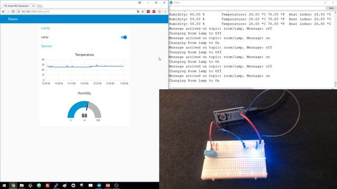Click the Lamp group heading
Screen dimensions: 337x189
(x=45, y=28)
